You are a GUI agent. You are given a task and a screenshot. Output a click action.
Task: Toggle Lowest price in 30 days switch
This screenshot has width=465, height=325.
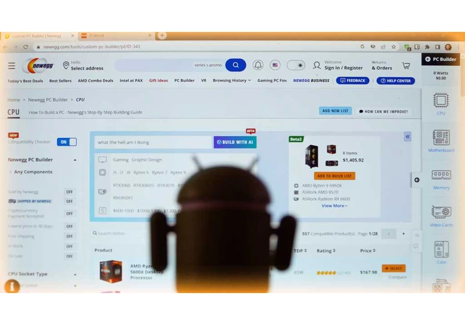point(69,226)
